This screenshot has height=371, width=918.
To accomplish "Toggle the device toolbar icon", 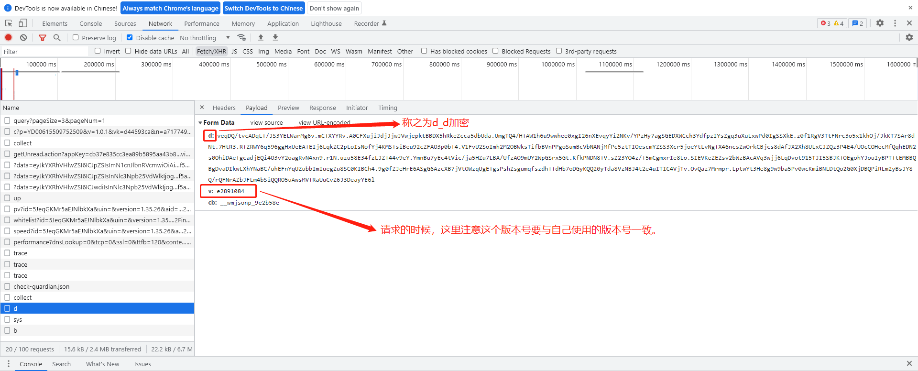I will (x=23, y=23).
